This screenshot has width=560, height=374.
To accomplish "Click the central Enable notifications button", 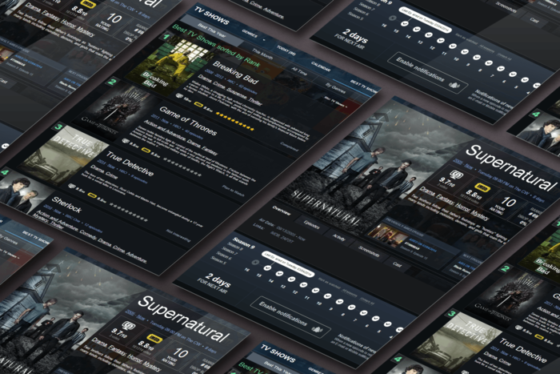I will pos(290,317).
